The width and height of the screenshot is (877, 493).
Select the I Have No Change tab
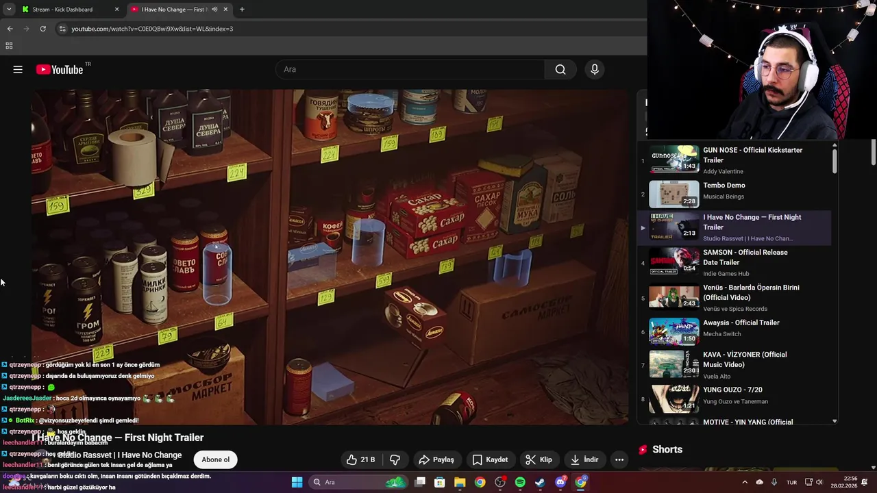pyautogui.click(x=180, y=10)
